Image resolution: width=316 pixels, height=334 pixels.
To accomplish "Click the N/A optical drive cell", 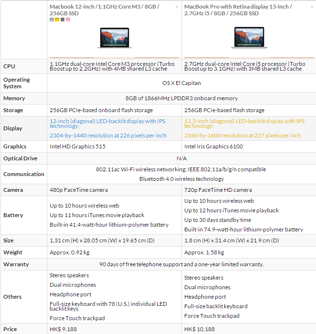I will pyautogui.click(x=181, y=158).
